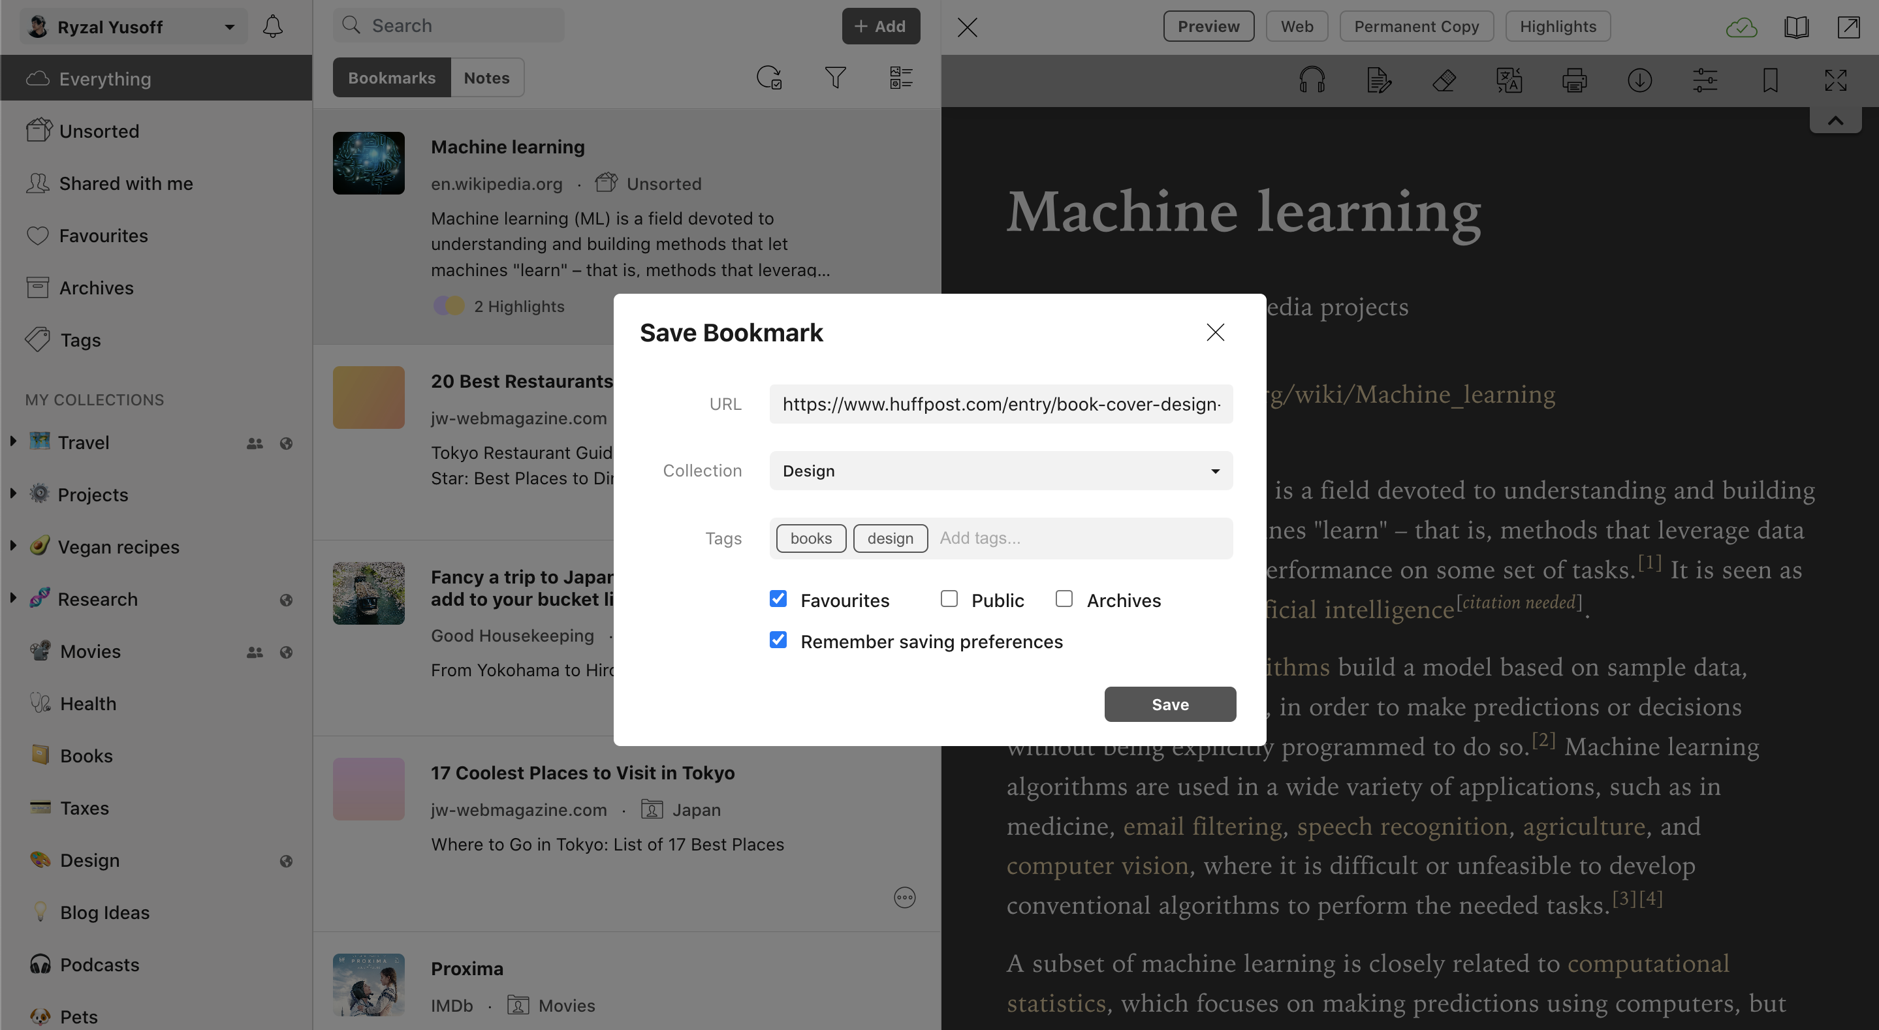
Task: Open the Machine learning bookmark thumbnail
Action: tap(368, 163)
